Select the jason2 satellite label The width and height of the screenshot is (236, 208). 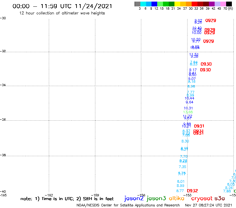(134, 198)
